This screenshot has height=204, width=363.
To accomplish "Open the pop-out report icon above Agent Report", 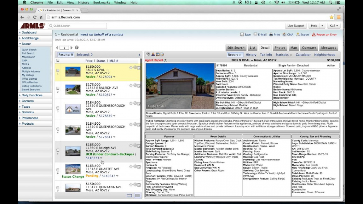I will click(147, 55).
